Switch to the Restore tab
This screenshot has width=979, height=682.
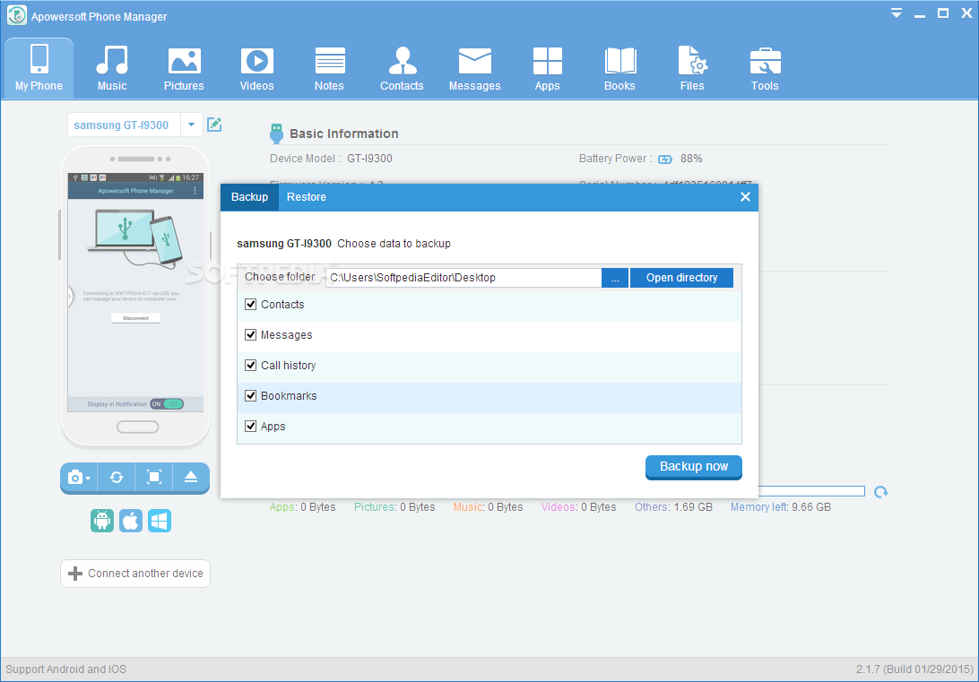(306, 197)
